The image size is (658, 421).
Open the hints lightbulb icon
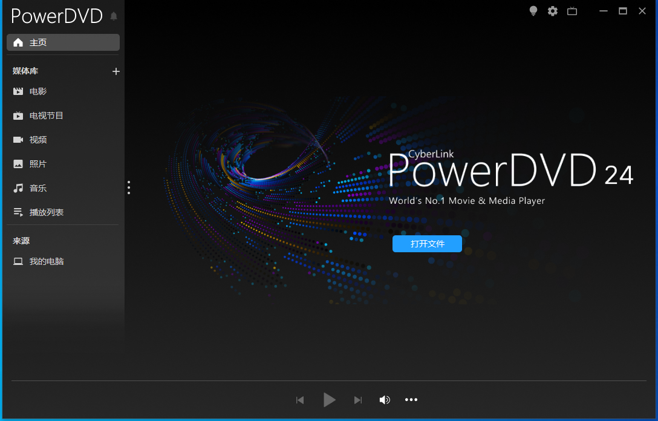point(533,11)
